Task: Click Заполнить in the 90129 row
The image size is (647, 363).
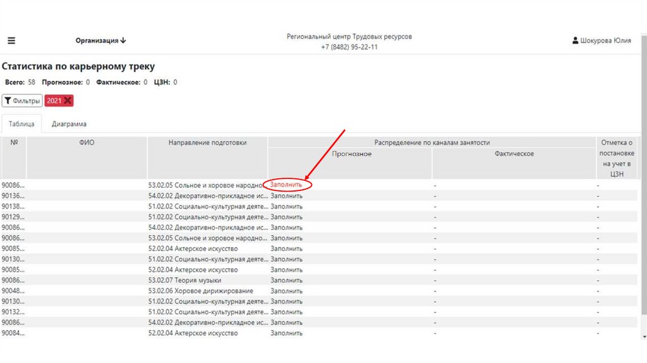Action: 286,217
